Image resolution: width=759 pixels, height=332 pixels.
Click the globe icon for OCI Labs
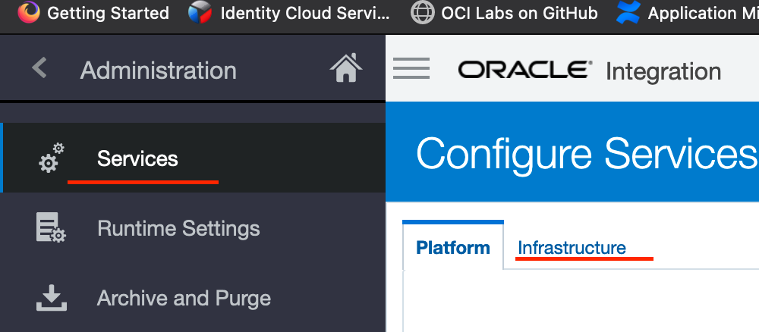click(422, 13)
